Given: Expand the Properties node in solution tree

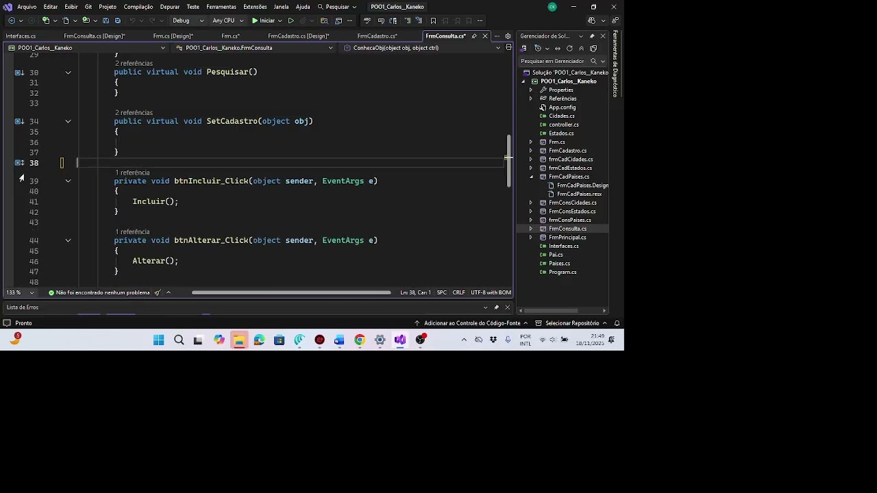Looking at the screenshot, I should 530,90.
